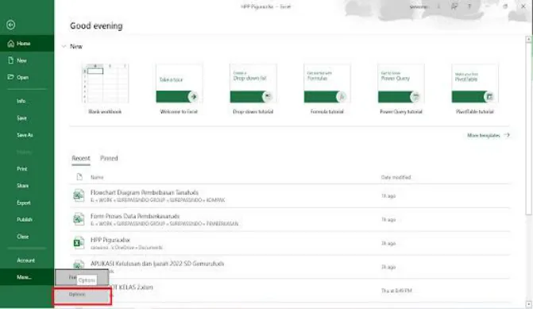Open APLIKASI Kelulusan dan Ijazah 2022 file

coord(290,267)
